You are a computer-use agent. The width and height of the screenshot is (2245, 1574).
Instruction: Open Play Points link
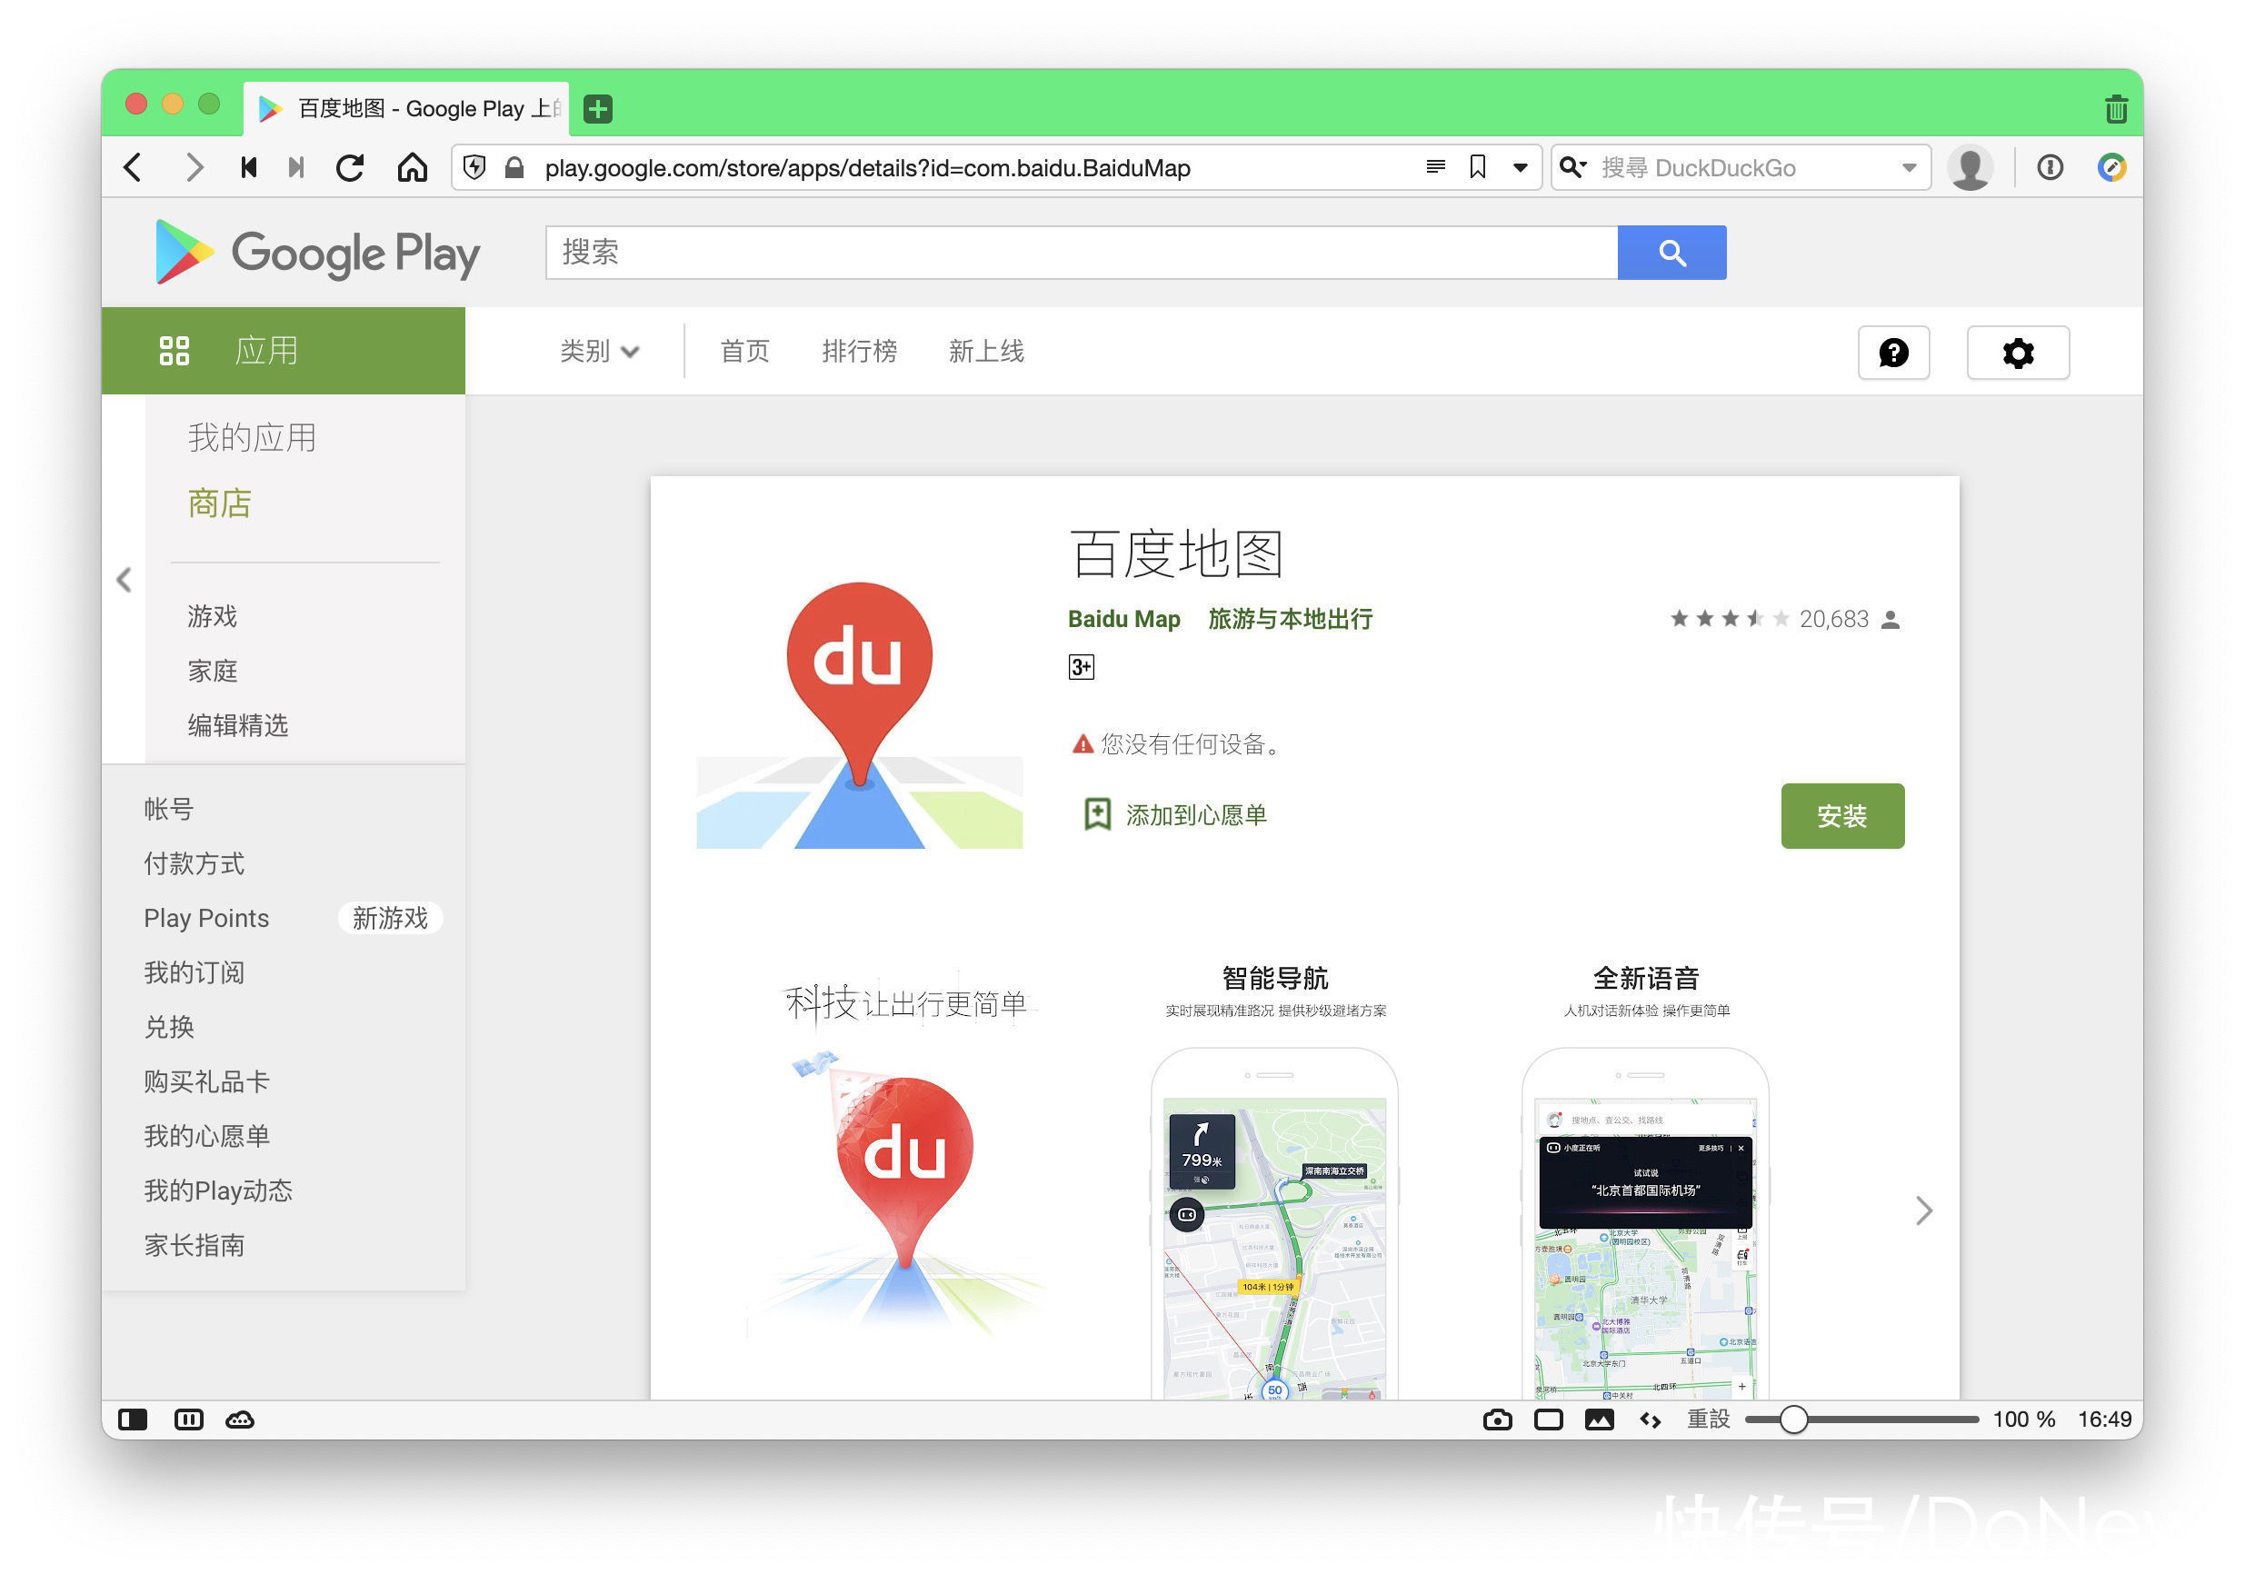pos(206,918)
